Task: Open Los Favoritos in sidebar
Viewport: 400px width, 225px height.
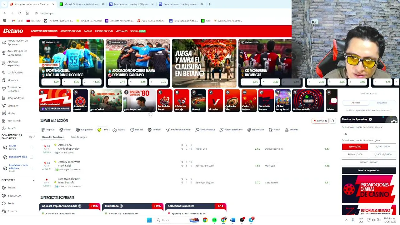Action: click(15, 72)
